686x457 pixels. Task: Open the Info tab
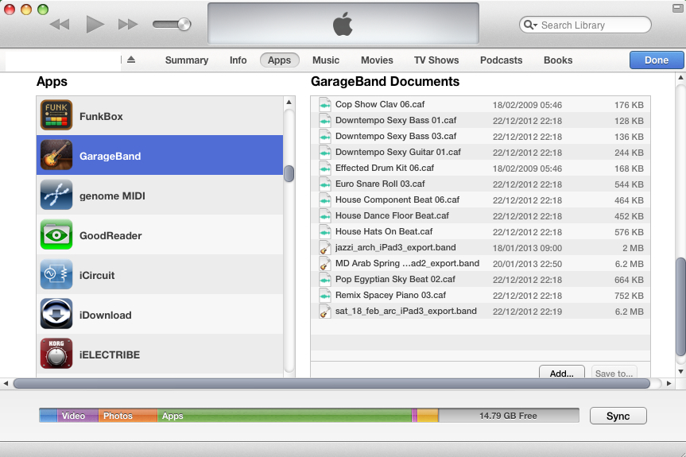(x=238, y=60)
